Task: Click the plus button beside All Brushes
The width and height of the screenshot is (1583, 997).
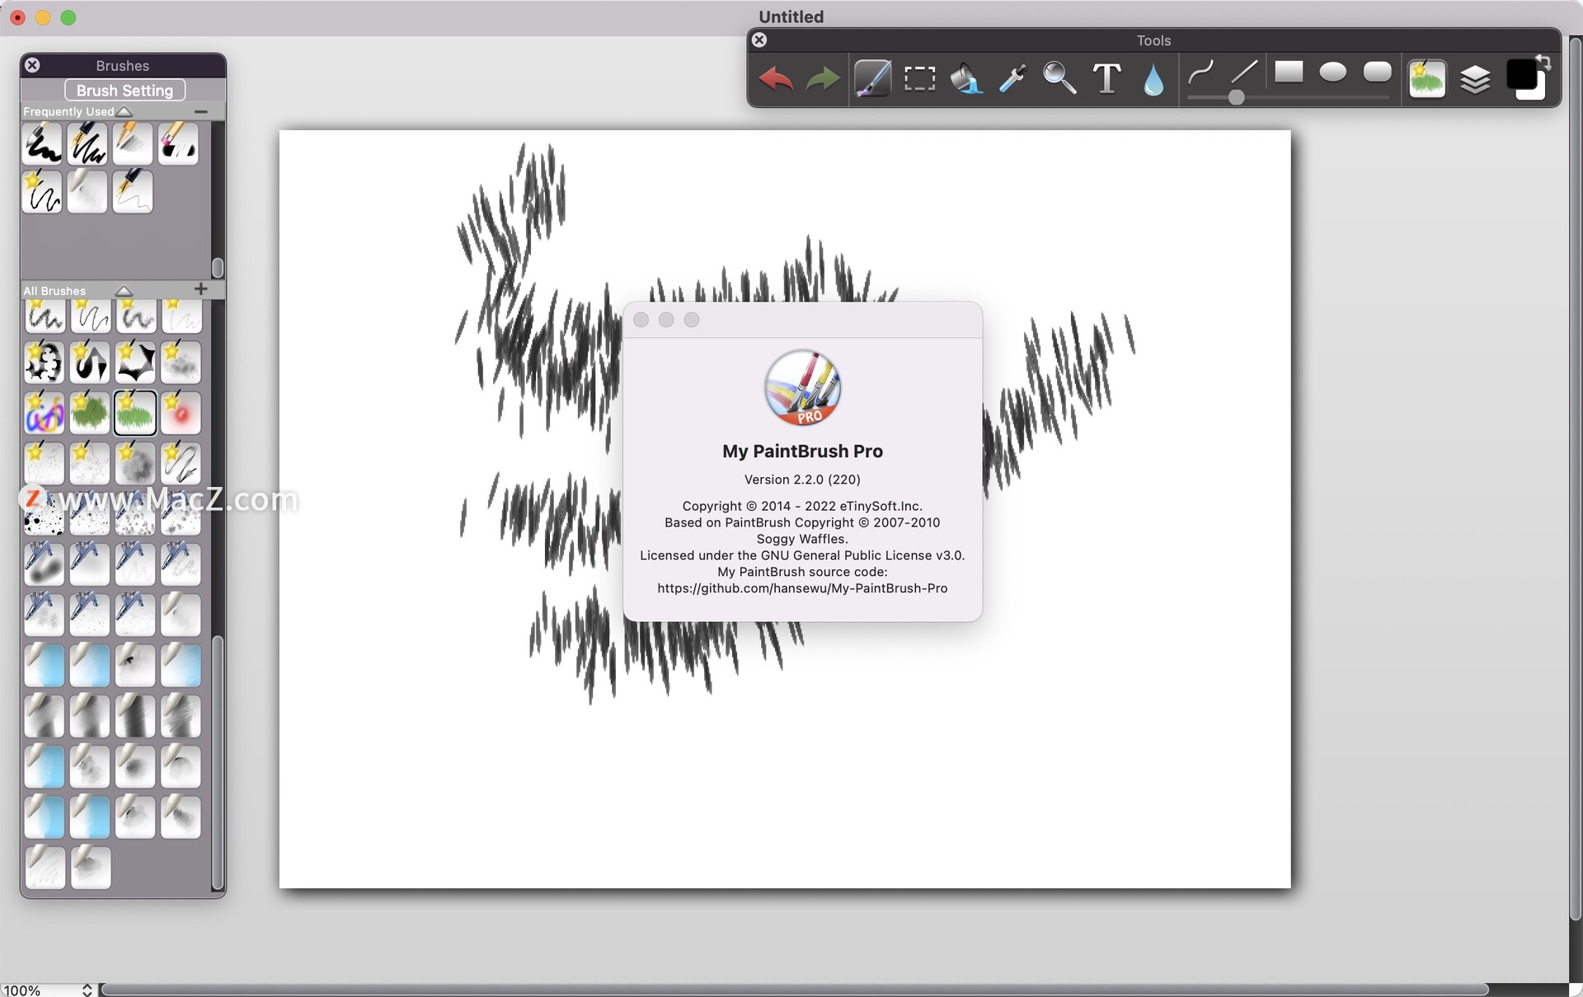Action: [200, 288]
